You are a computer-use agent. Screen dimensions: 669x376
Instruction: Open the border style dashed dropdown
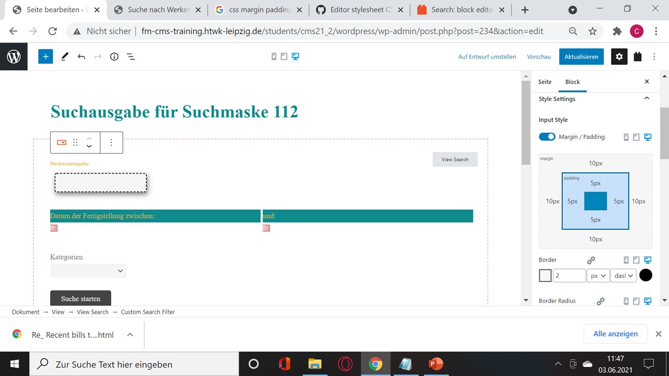[624, 275]
